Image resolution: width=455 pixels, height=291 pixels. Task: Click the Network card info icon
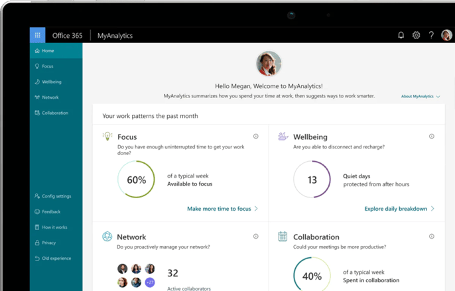pos(256,237)
